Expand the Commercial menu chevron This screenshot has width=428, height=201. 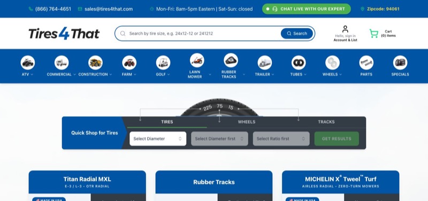pyautogui.click(x=74, y=75)
